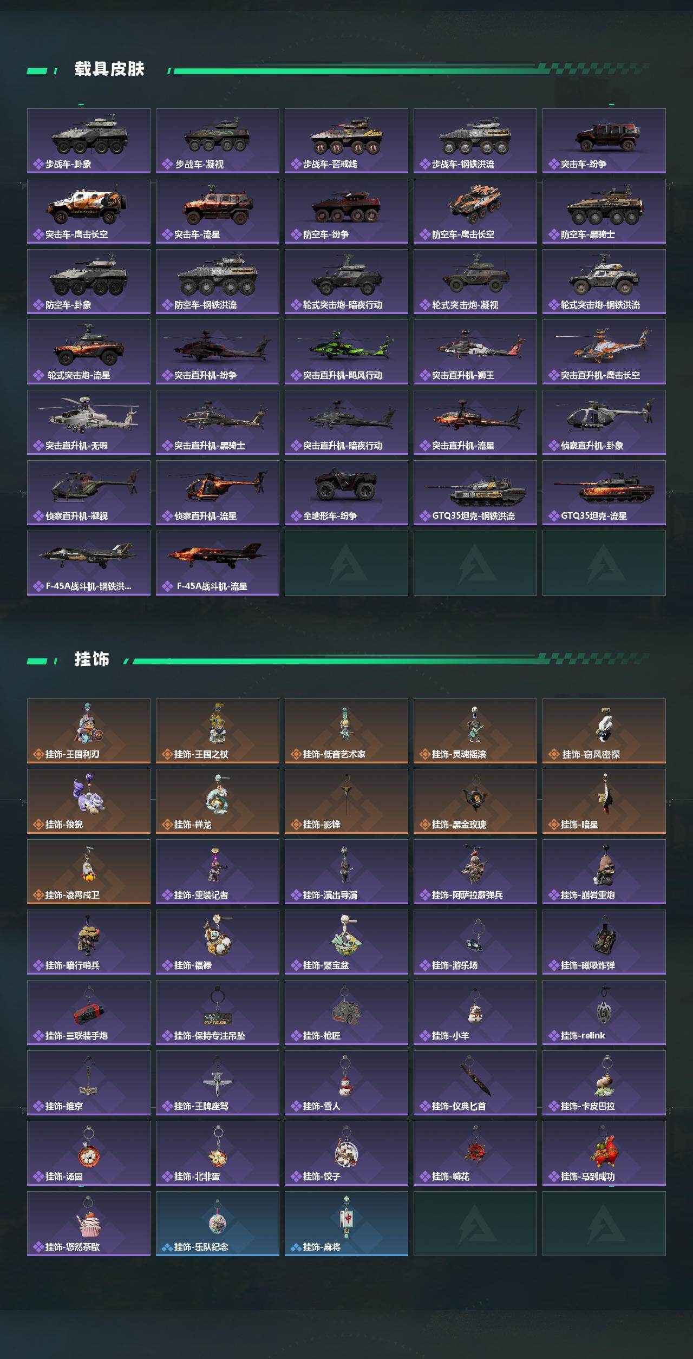Choose the 挂饰-黑金玫瑰 charm
The height and width of the screenshot is (1359, 693).
click(x=475, y=801)
